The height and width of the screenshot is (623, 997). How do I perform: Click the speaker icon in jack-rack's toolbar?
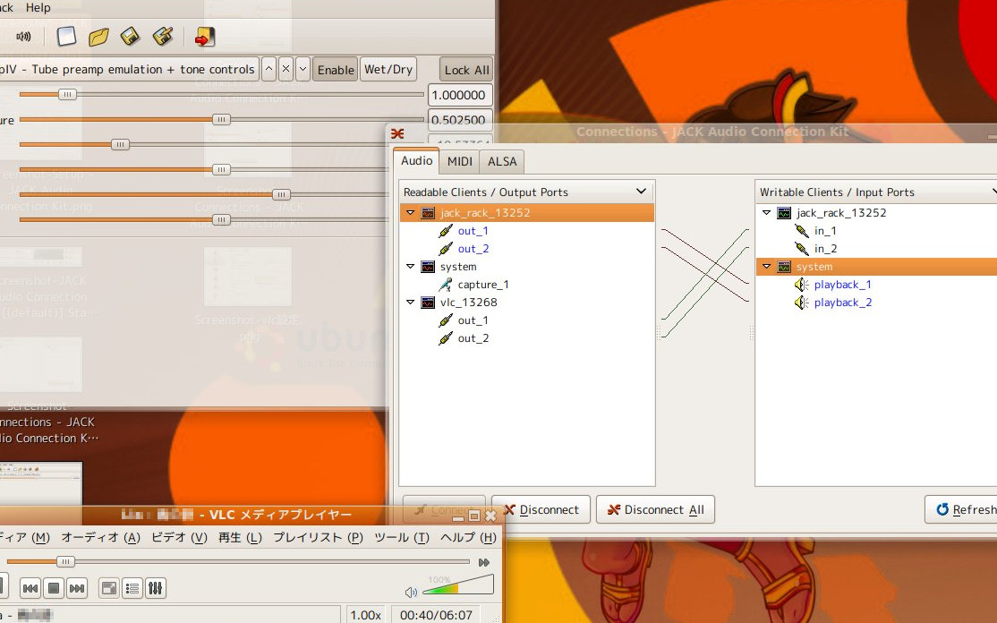tap(22, 37)
